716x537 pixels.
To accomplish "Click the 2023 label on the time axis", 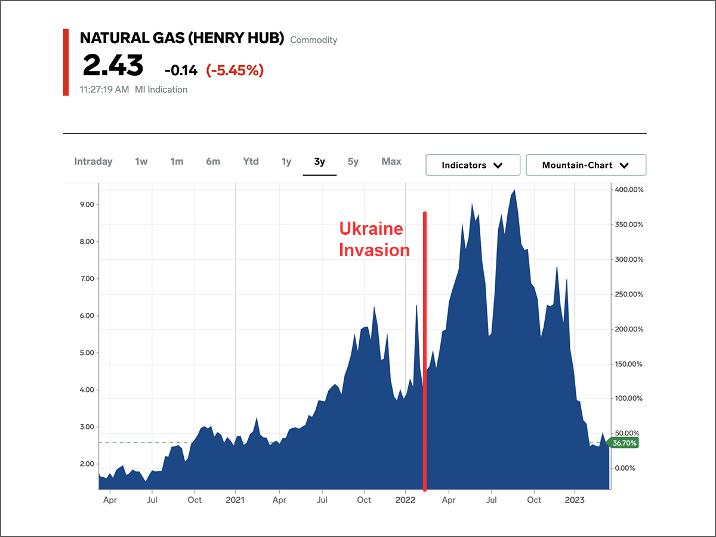I will 575,499.
